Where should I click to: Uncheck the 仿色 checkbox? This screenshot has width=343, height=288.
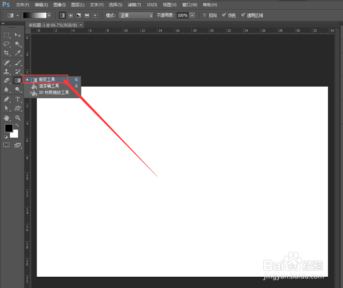(x=224, y=15)
